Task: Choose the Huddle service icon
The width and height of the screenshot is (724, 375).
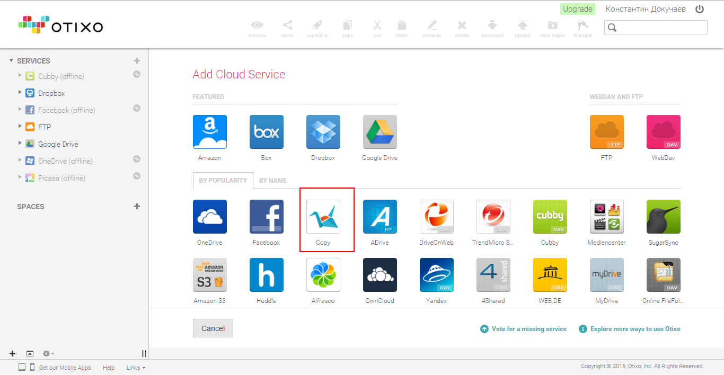Action: coord(267,275)
